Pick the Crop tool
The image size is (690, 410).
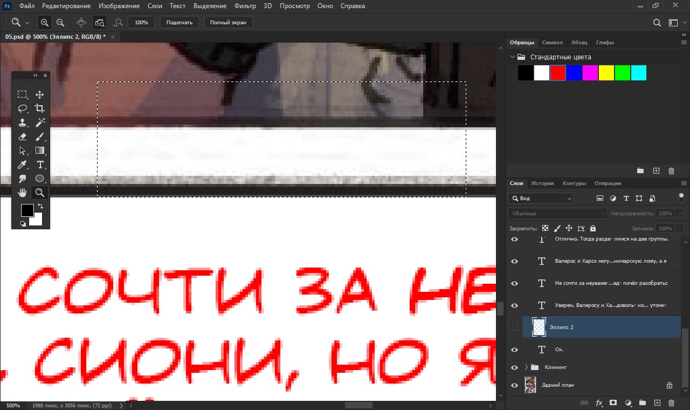pyautogui.click(x=39, y=108)
